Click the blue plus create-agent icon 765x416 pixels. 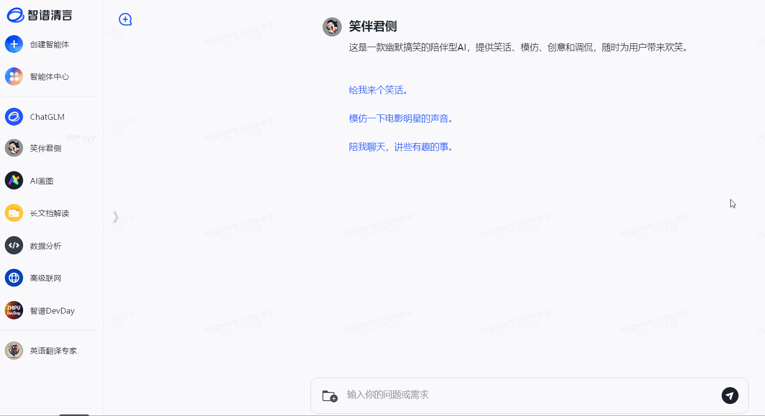(14, 44)
